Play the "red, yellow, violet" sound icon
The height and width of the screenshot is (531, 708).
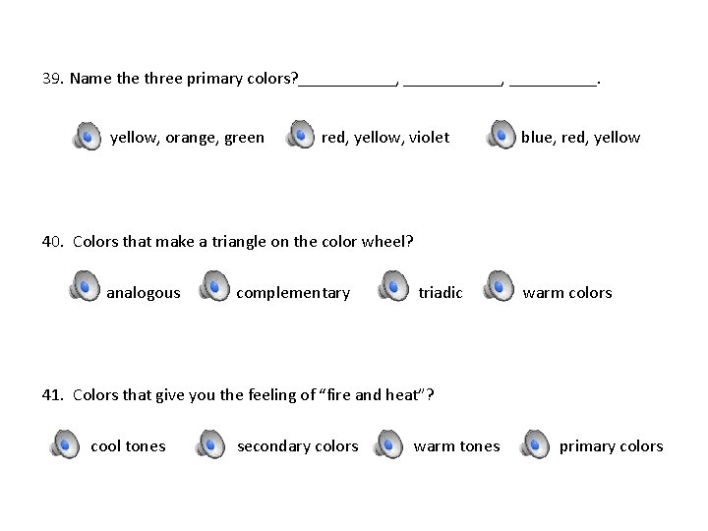point(300,136)
